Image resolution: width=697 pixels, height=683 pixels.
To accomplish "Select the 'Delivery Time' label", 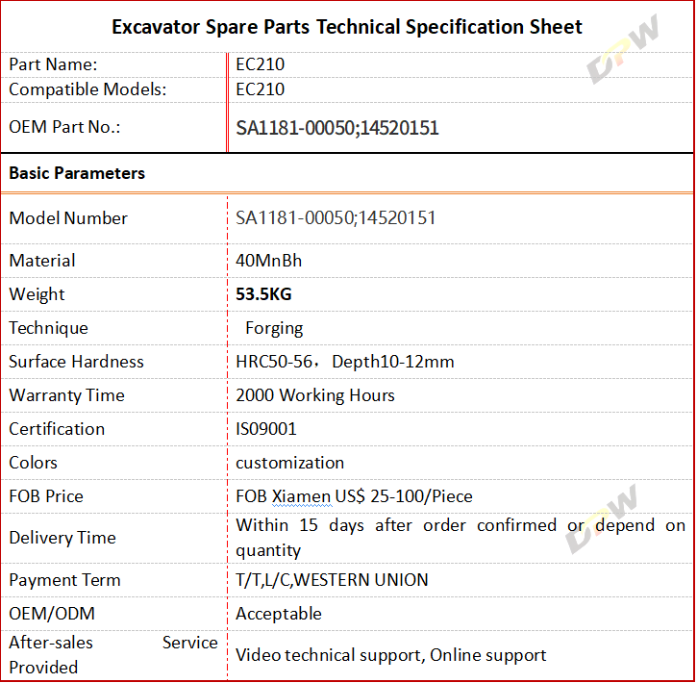I will [62, 538].
